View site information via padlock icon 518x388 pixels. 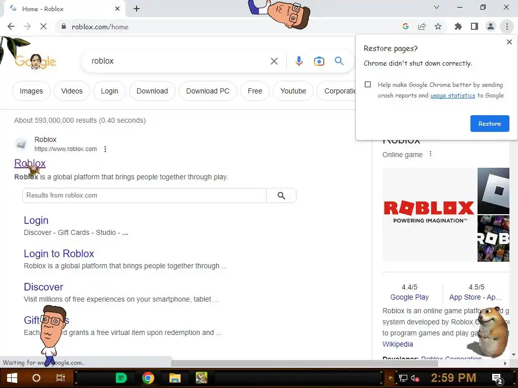64,26
